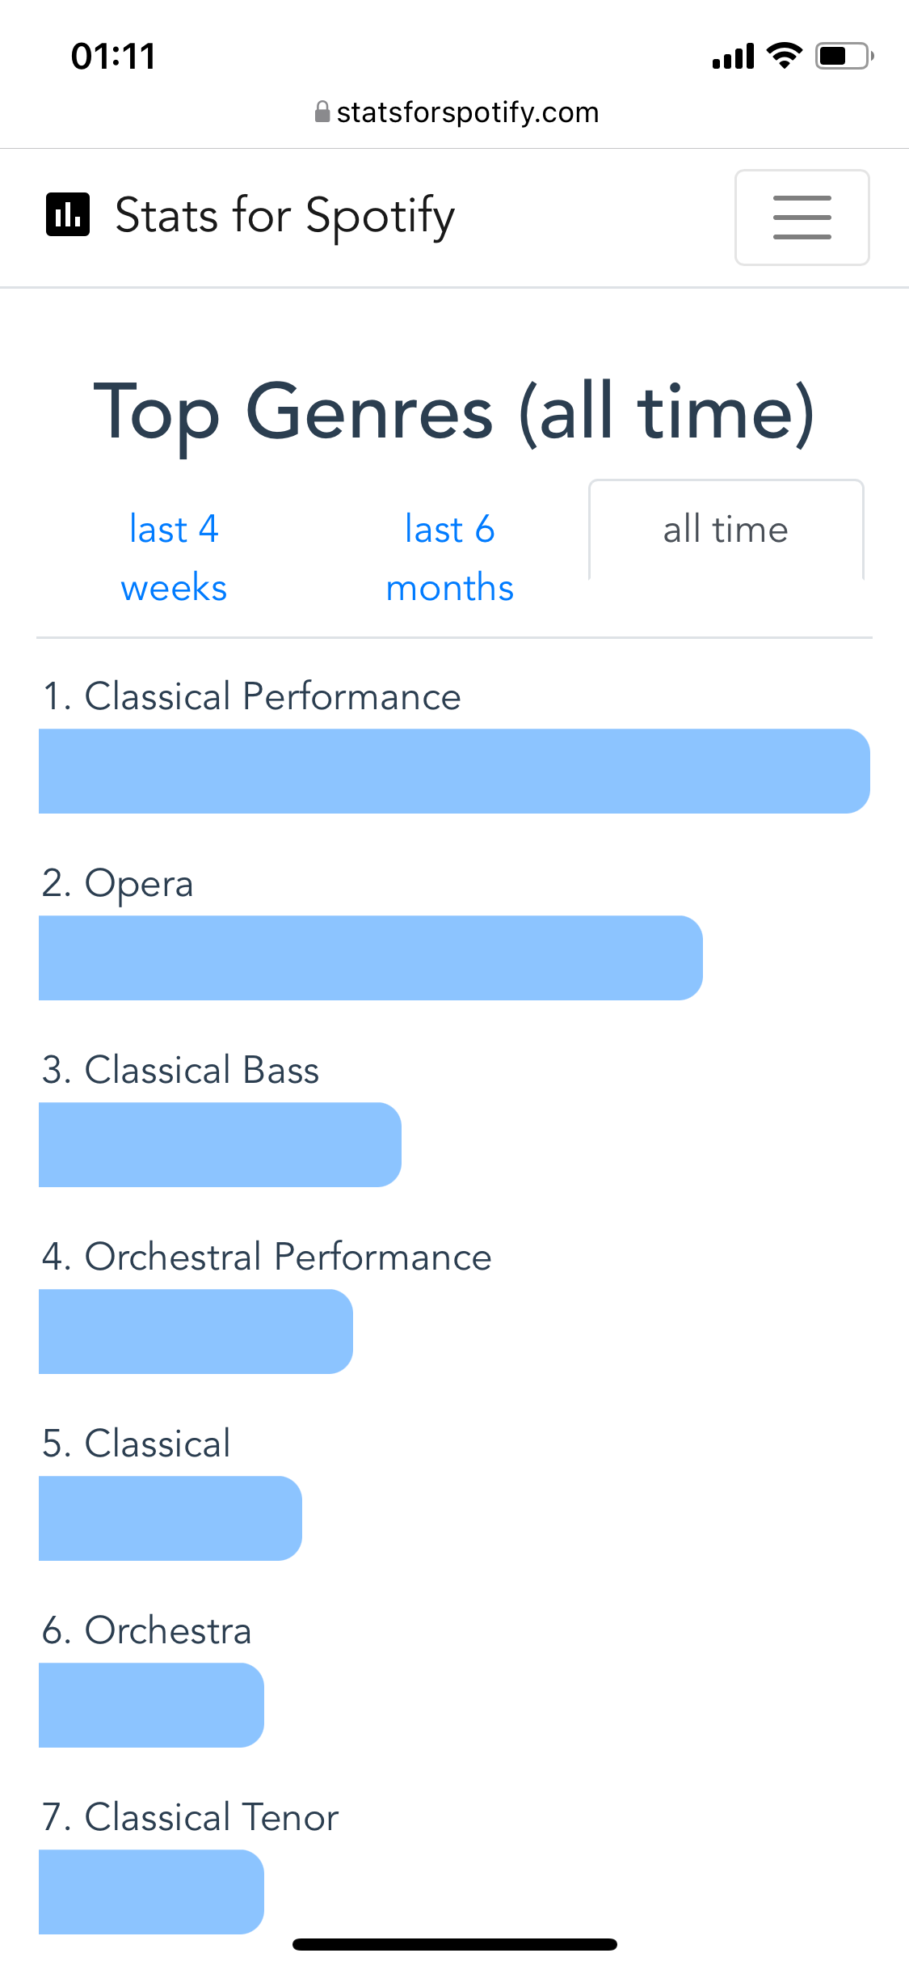Tap the battery indicator icon

click(x=844, y=56)
